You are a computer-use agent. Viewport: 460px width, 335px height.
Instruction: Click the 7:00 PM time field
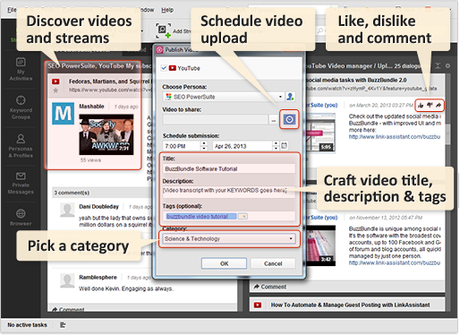tap(182, 146)
